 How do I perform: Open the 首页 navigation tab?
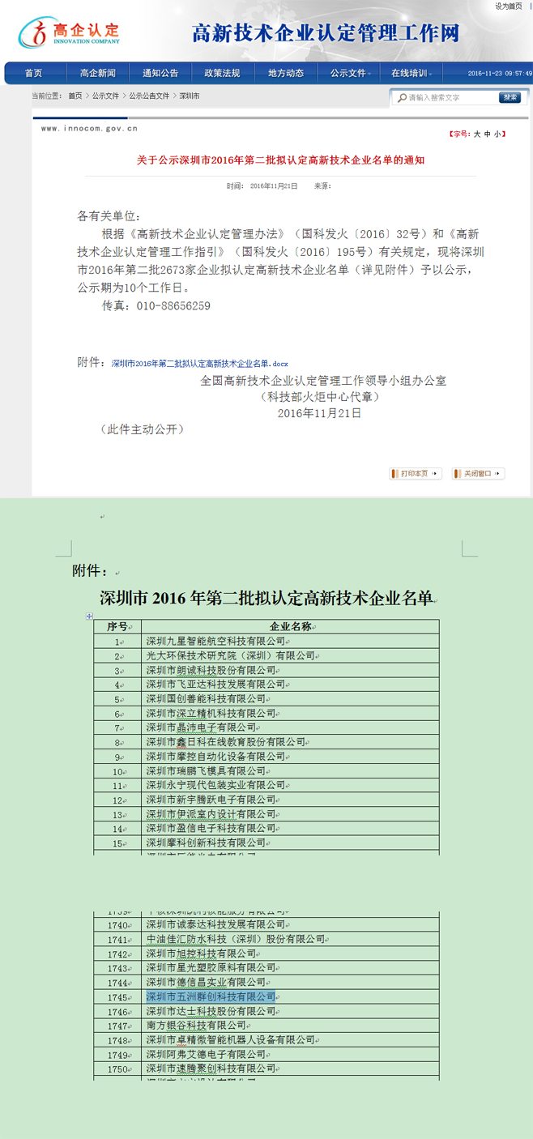point(33,74)
